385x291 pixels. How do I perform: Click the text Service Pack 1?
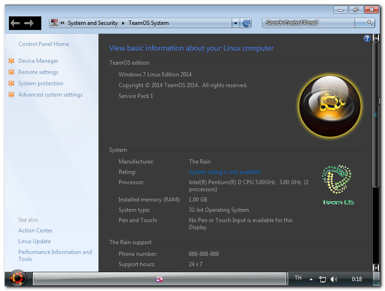tap(136, 96)
